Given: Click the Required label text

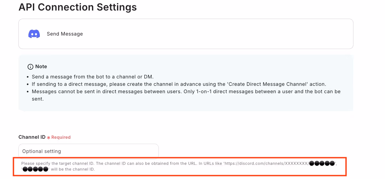Looking at the screenshot, I should coord(61,137).
